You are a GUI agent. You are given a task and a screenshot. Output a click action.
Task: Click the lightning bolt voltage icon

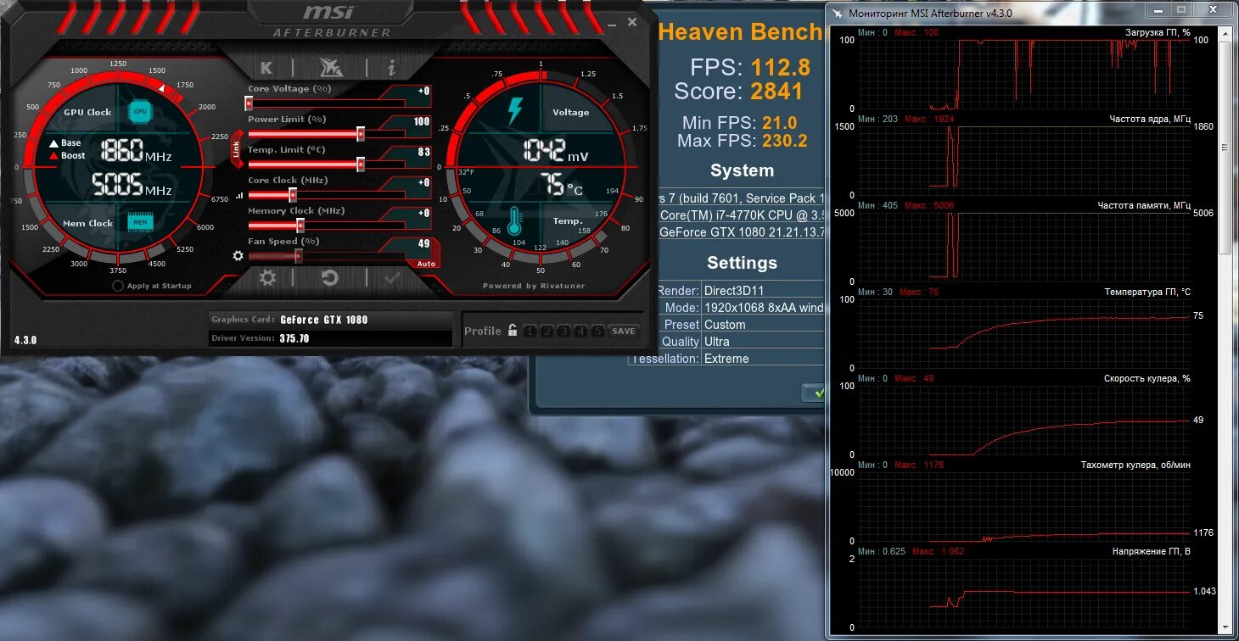click(x=515, y=111)
